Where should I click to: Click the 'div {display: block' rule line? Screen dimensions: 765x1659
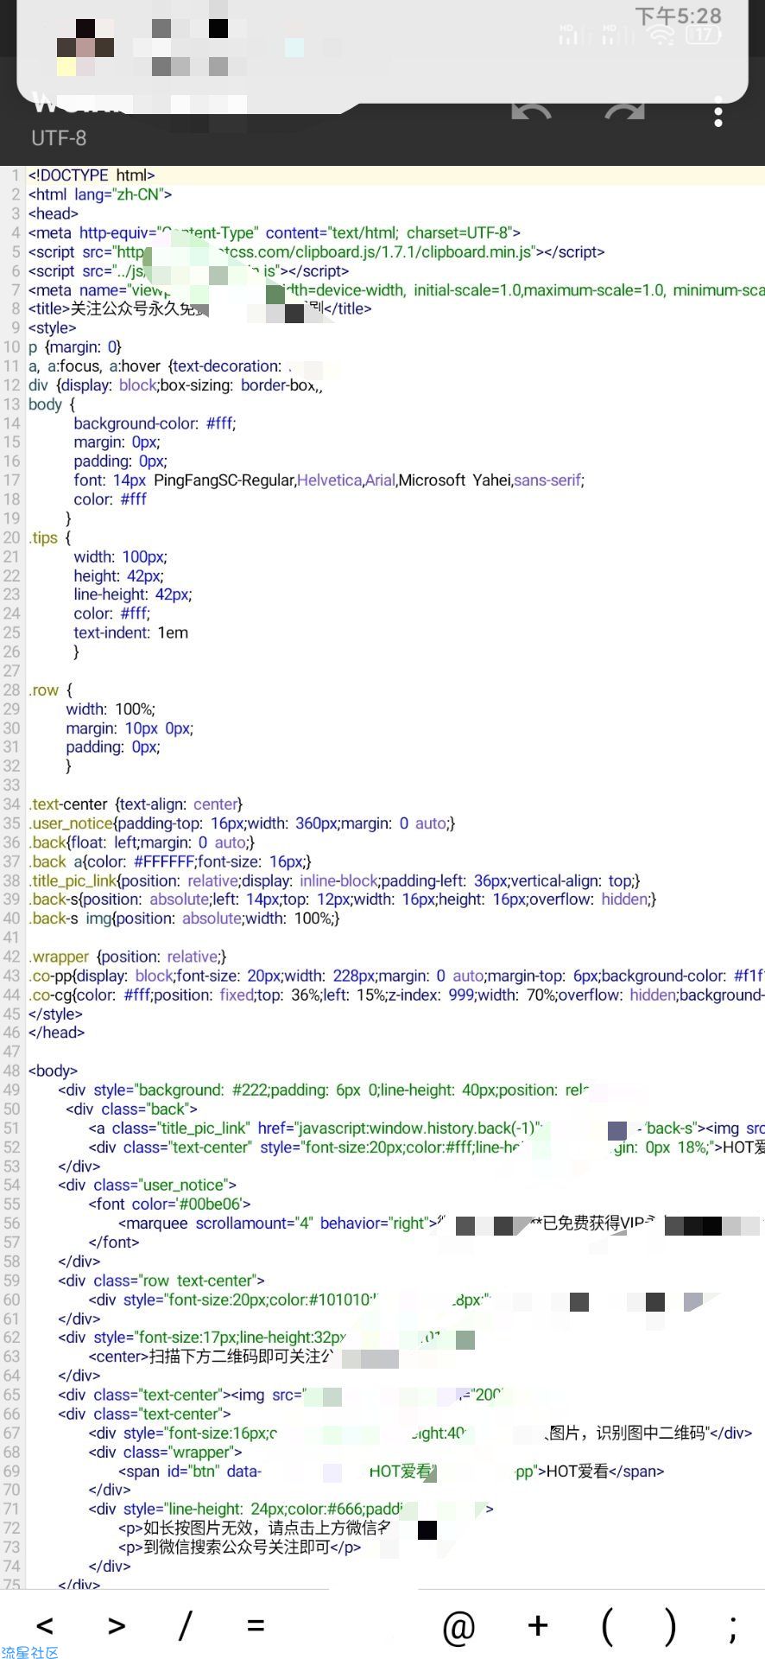tap(175, 385)
